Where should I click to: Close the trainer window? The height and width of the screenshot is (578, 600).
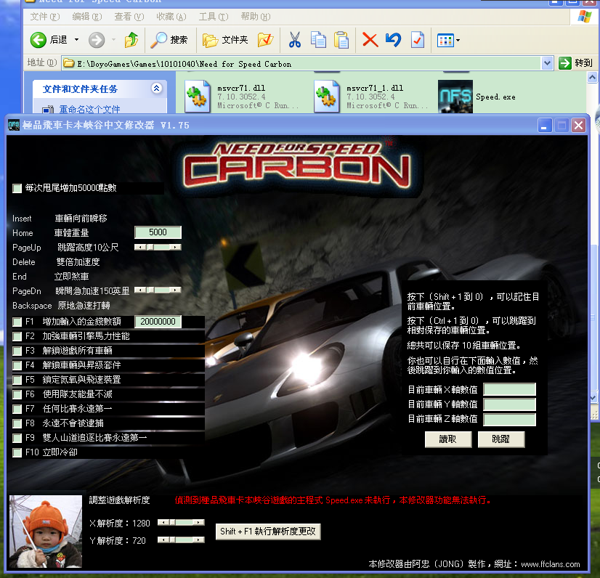point(578,125)
